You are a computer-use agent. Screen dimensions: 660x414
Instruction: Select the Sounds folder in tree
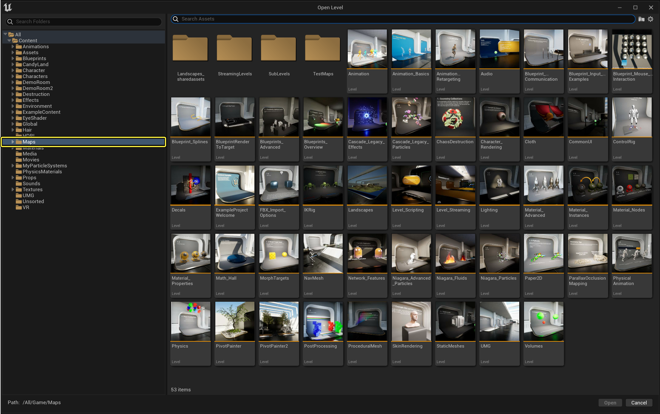(x=31, y=183)
